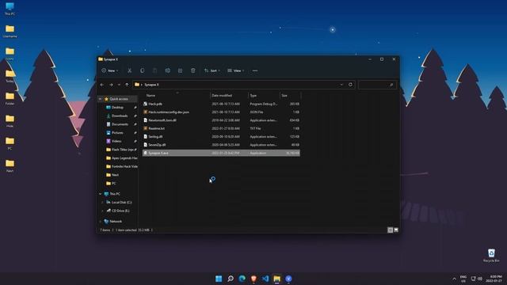
Task: Click the Synapse X address bar path
Action: click(x=151, y=85)
